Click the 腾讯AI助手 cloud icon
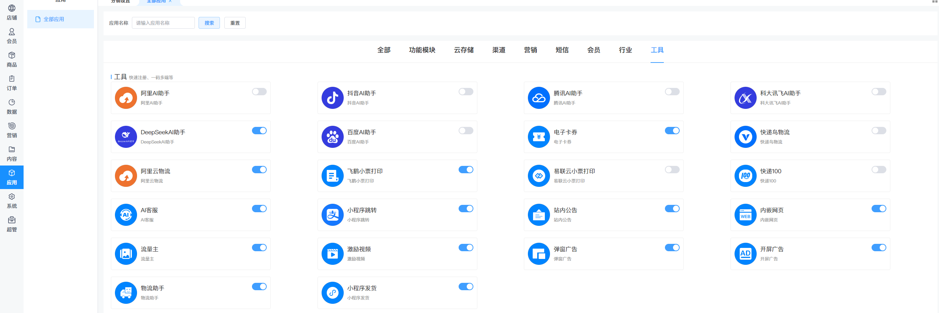Viewport: 939px width, 313px height. 539,98
